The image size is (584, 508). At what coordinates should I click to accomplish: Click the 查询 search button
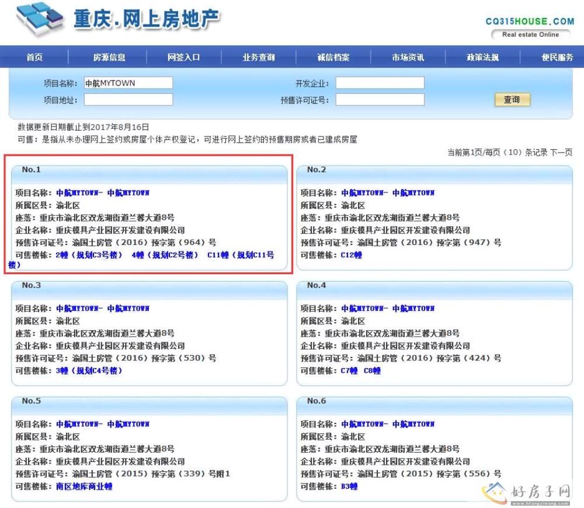pyautogui.click(x=512, y=100)
